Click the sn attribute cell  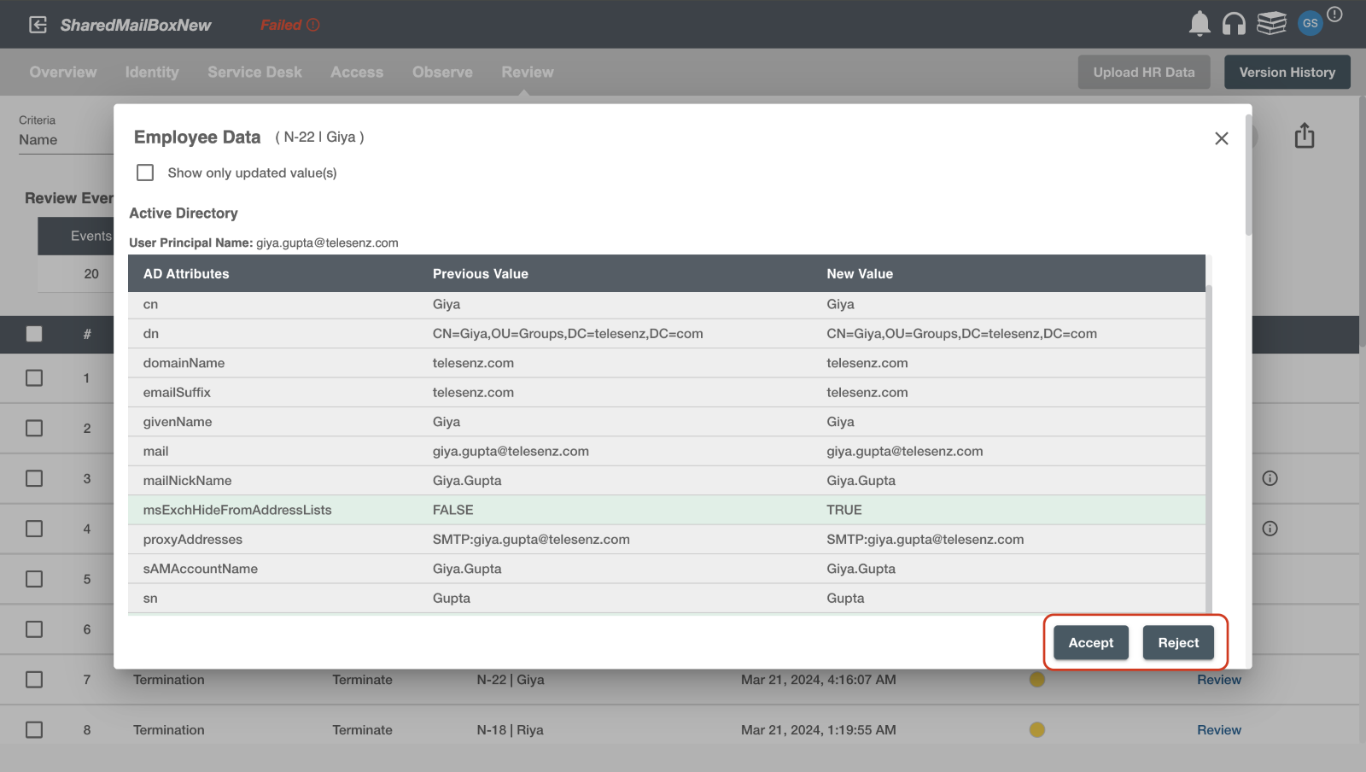point(150,599)
